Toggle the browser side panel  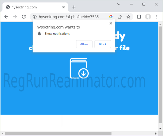[139, 17]
